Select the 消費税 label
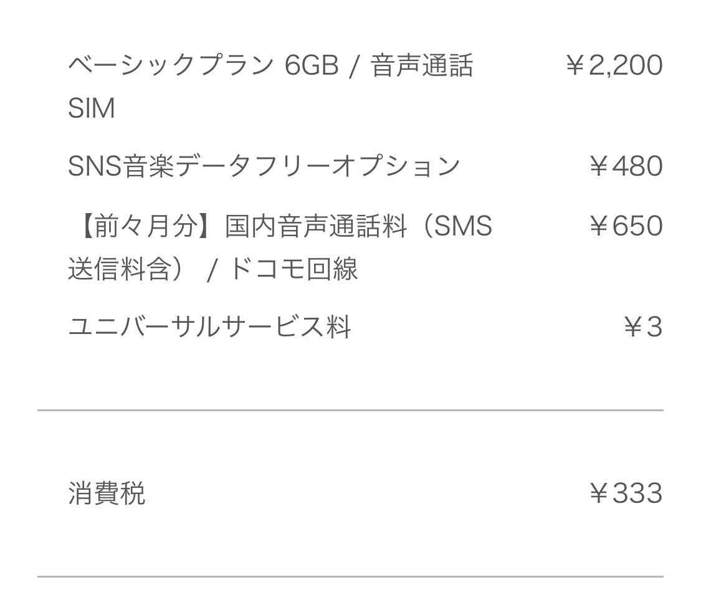The image size is (701, 610). click(x=107, y=493)
